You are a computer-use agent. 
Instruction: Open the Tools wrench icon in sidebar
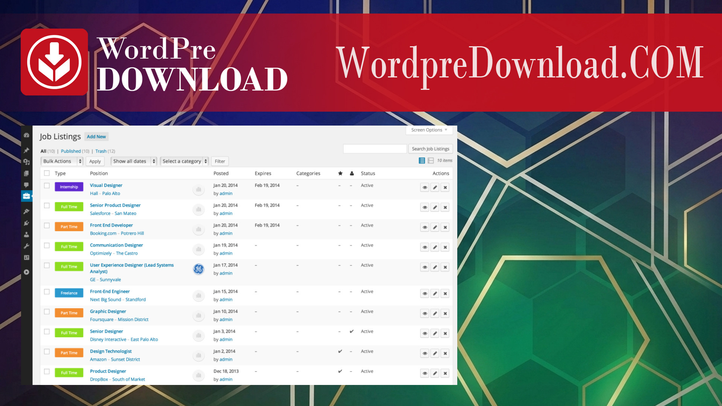point(26,246)
